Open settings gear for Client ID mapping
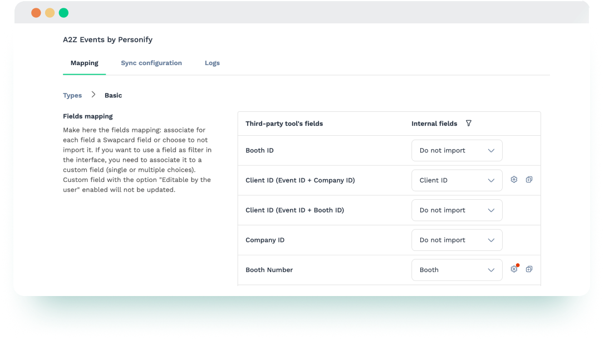Viewport: 604px width, 340px height. (x=514, y=180)
